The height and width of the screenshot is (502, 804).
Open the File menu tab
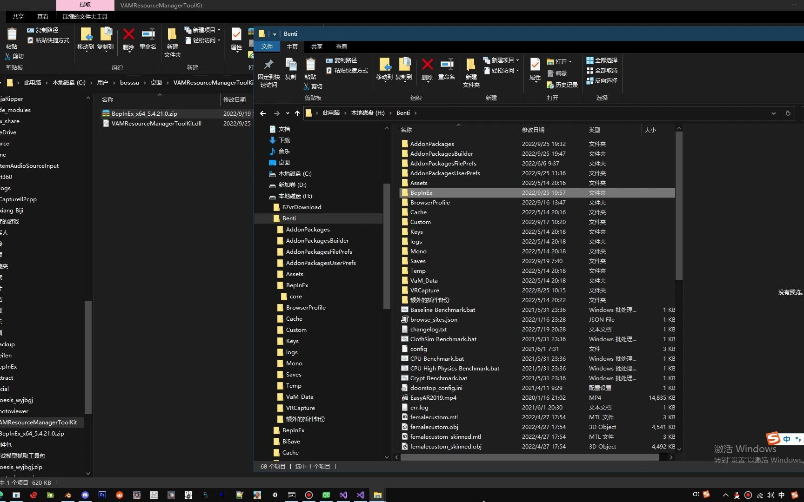[x=267, y=46]
